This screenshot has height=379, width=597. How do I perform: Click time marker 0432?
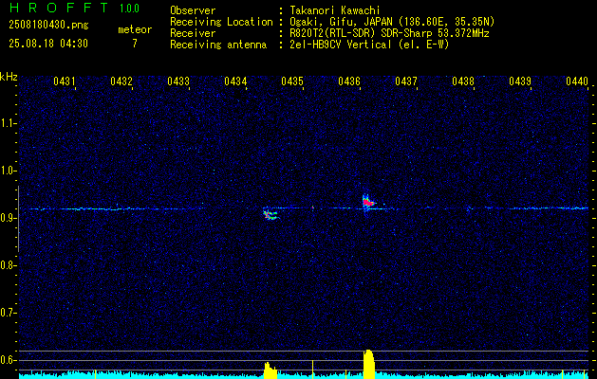(121, 81)
